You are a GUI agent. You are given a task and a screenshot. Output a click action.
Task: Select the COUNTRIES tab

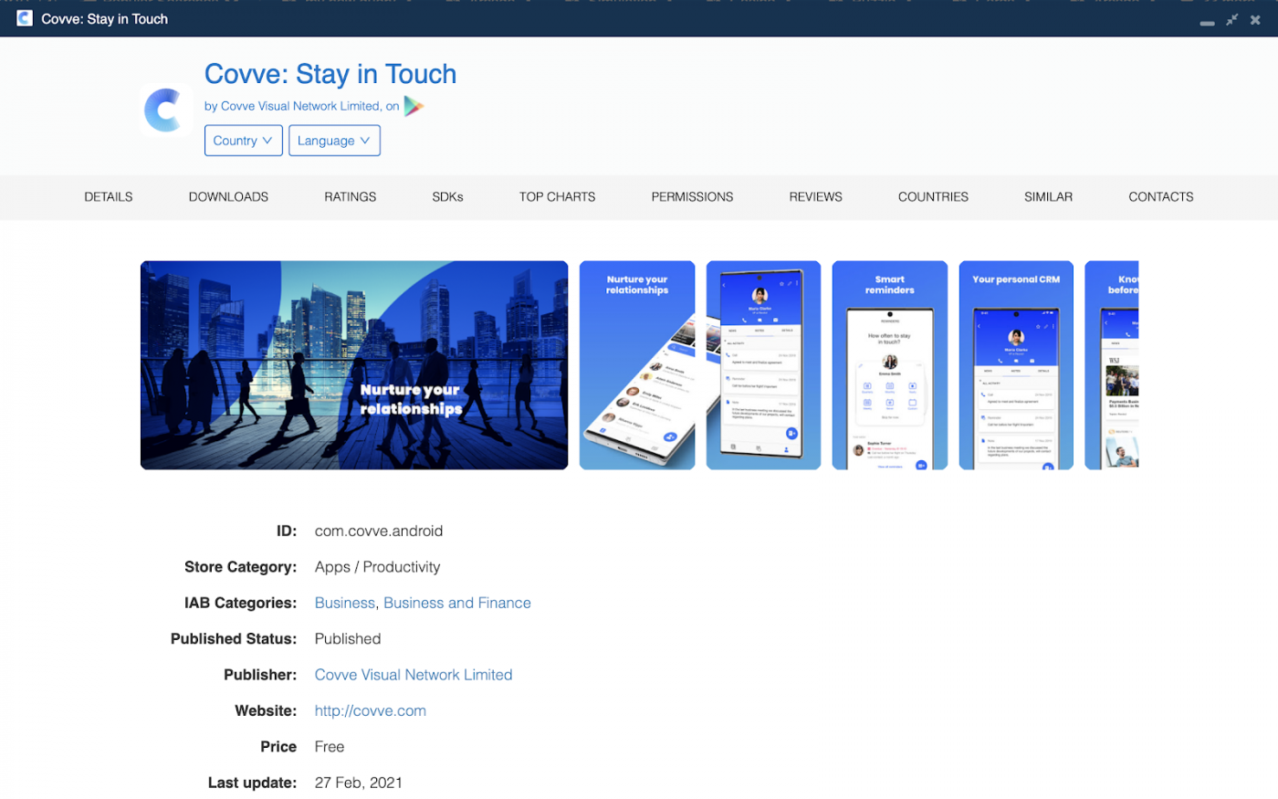pyautogui.click(x=932, y=196)
